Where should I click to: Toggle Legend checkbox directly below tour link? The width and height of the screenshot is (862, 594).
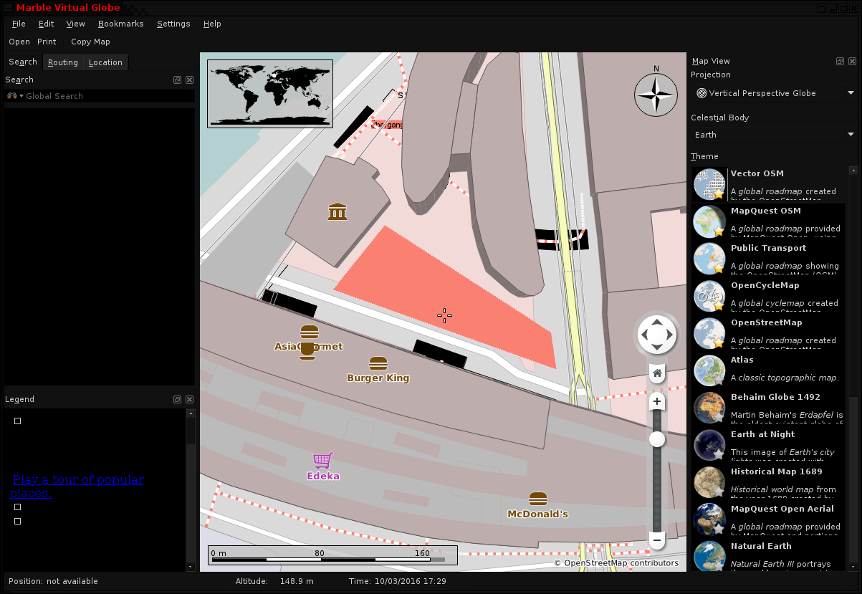[18, 507]
